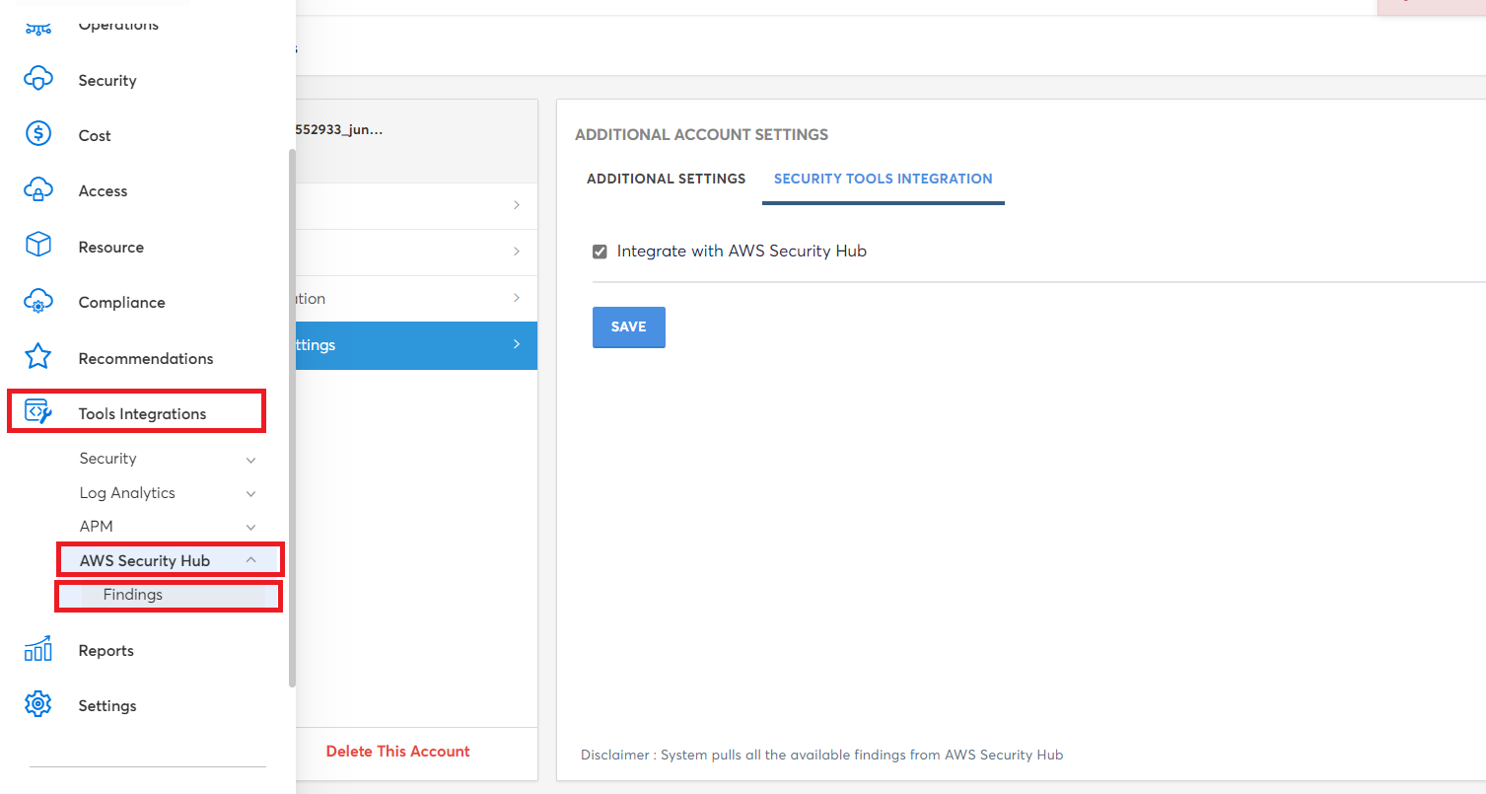Click the Access cloud lock icon
The image size is (1486, 794).
37,190
